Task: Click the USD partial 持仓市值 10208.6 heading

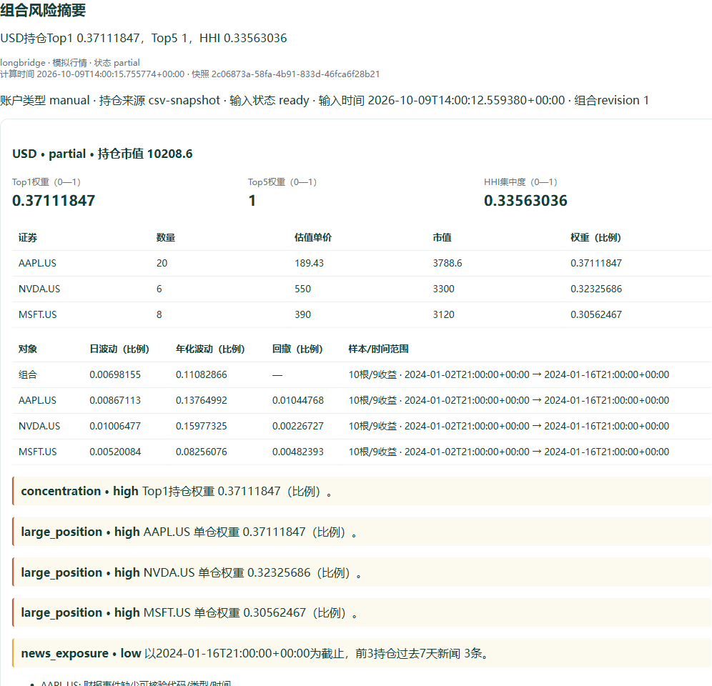Action: pos(102,154)
